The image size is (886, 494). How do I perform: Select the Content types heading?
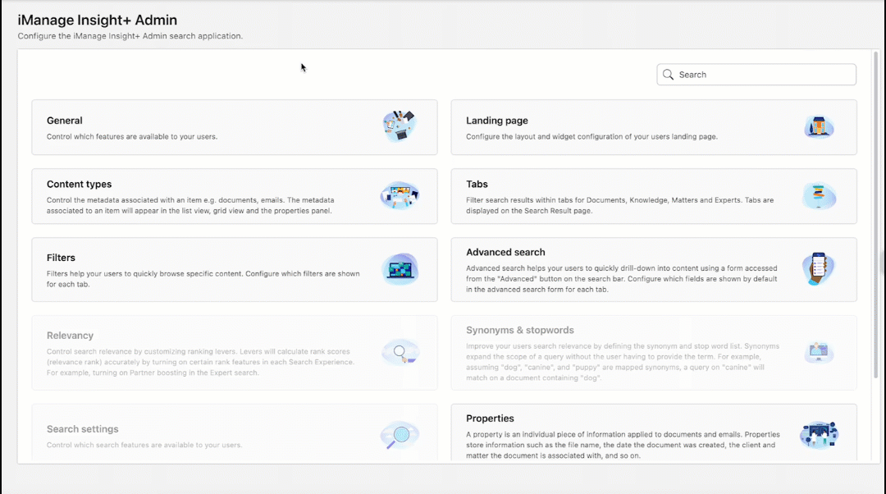click(79, 185)
